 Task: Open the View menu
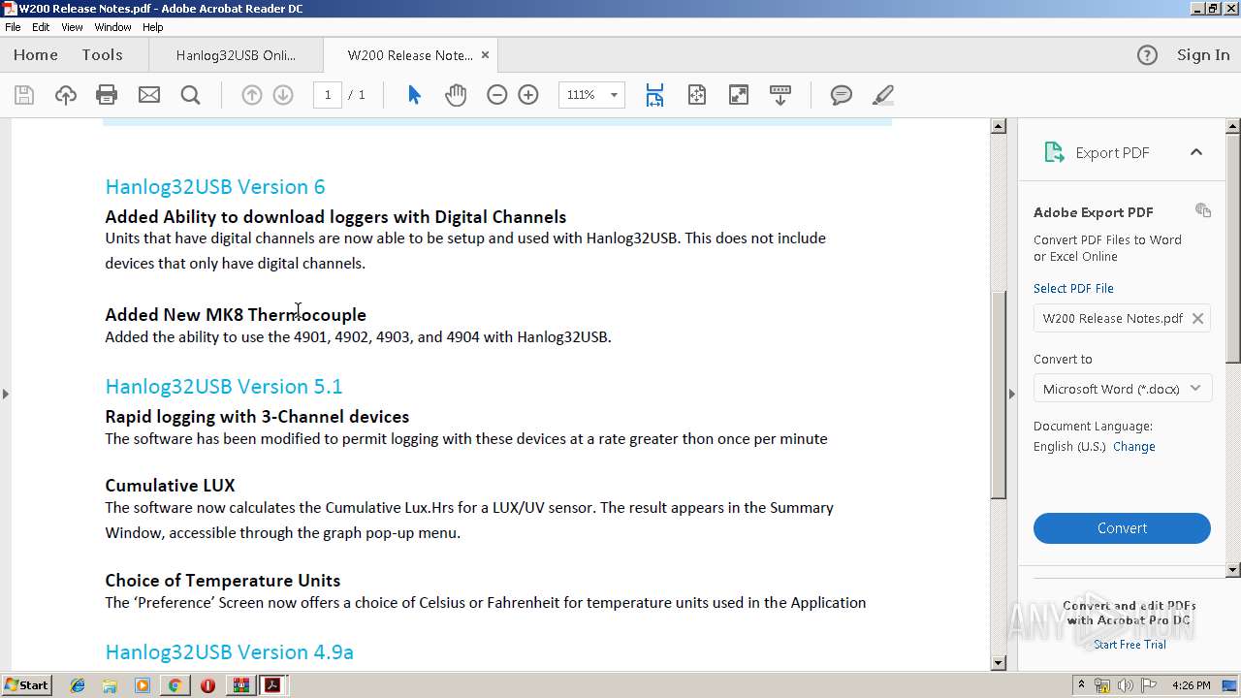pyautogui.click(x=72, y=27)
